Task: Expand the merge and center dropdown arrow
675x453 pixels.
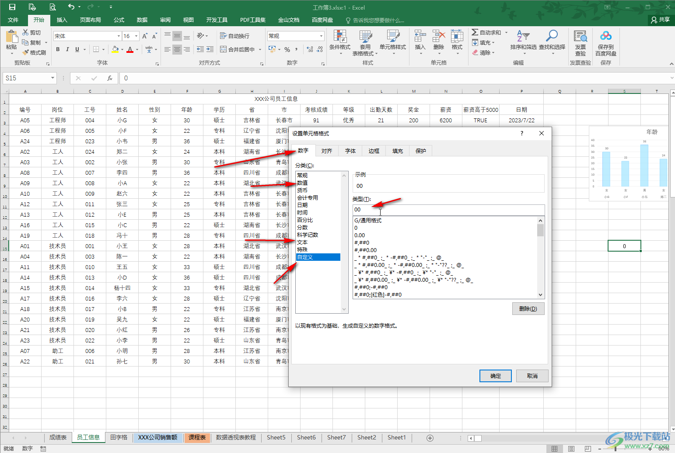Action: click(260, 49)
